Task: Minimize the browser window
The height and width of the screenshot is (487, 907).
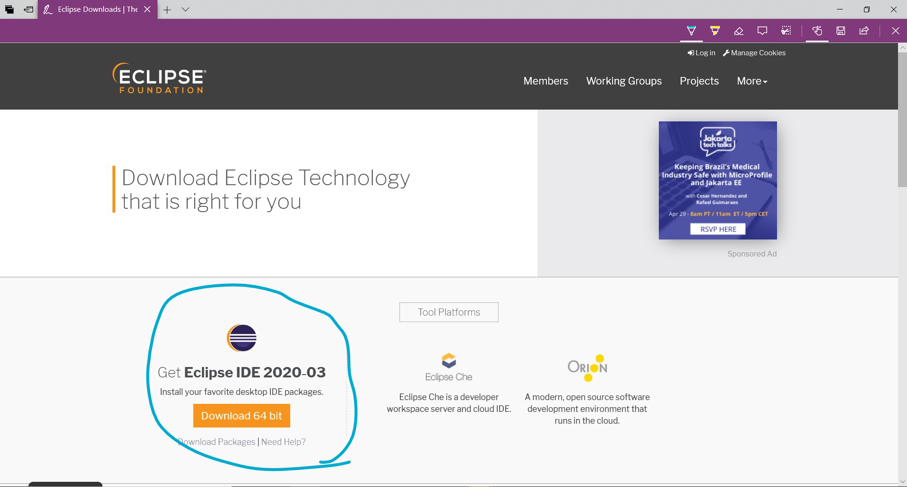Action: 840,9
